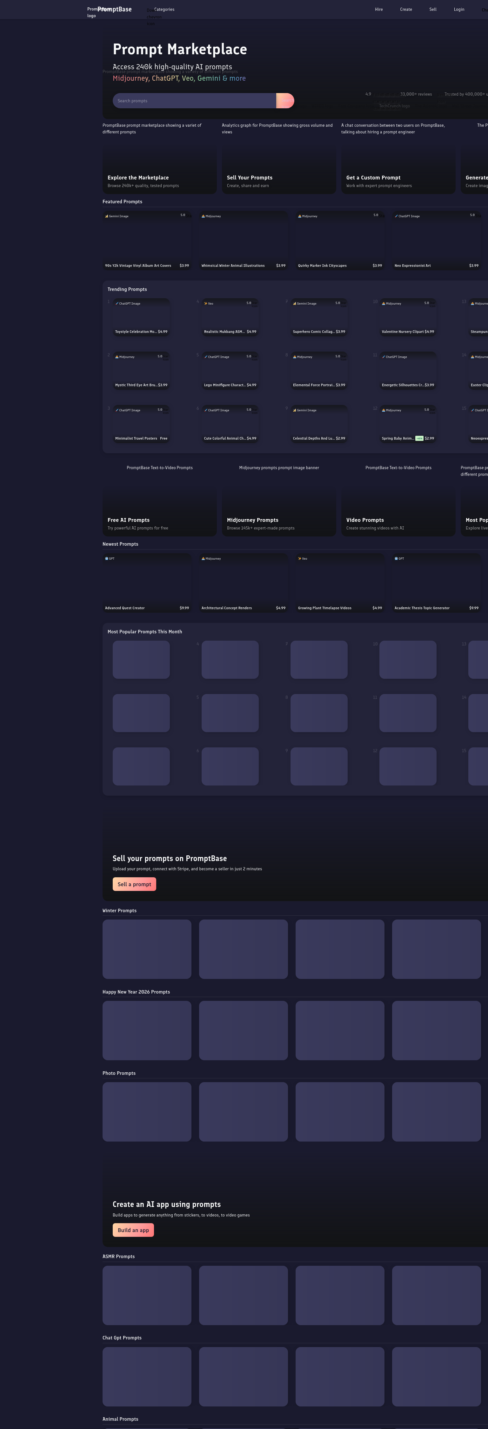This screenshot has width=488, height=1429.
Task: Expand the Categories dropdown menu
Action: click(x=164, y=10)
